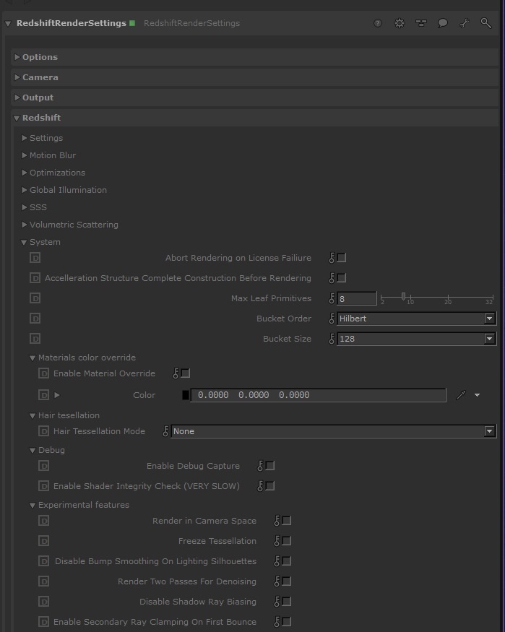Click the wrench icon in header

465,23
